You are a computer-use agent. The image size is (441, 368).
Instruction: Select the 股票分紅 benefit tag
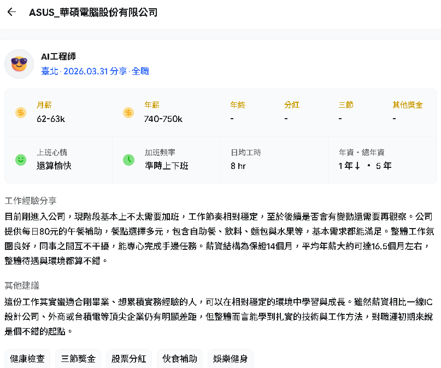pos(129,359)
